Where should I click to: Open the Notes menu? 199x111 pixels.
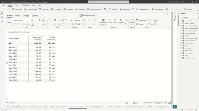tap(132, 22)
